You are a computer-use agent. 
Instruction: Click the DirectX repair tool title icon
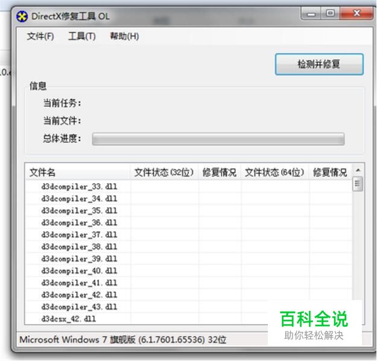[x=22, y=16]
